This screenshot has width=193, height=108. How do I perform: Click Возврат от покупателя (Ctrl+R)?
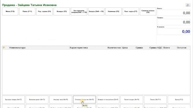coord(108,100)
